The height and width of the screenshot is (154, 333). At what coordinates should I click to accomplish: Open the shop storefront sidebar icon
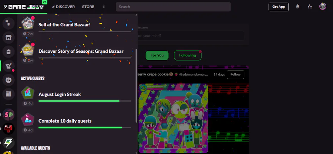tap(9, 38)
